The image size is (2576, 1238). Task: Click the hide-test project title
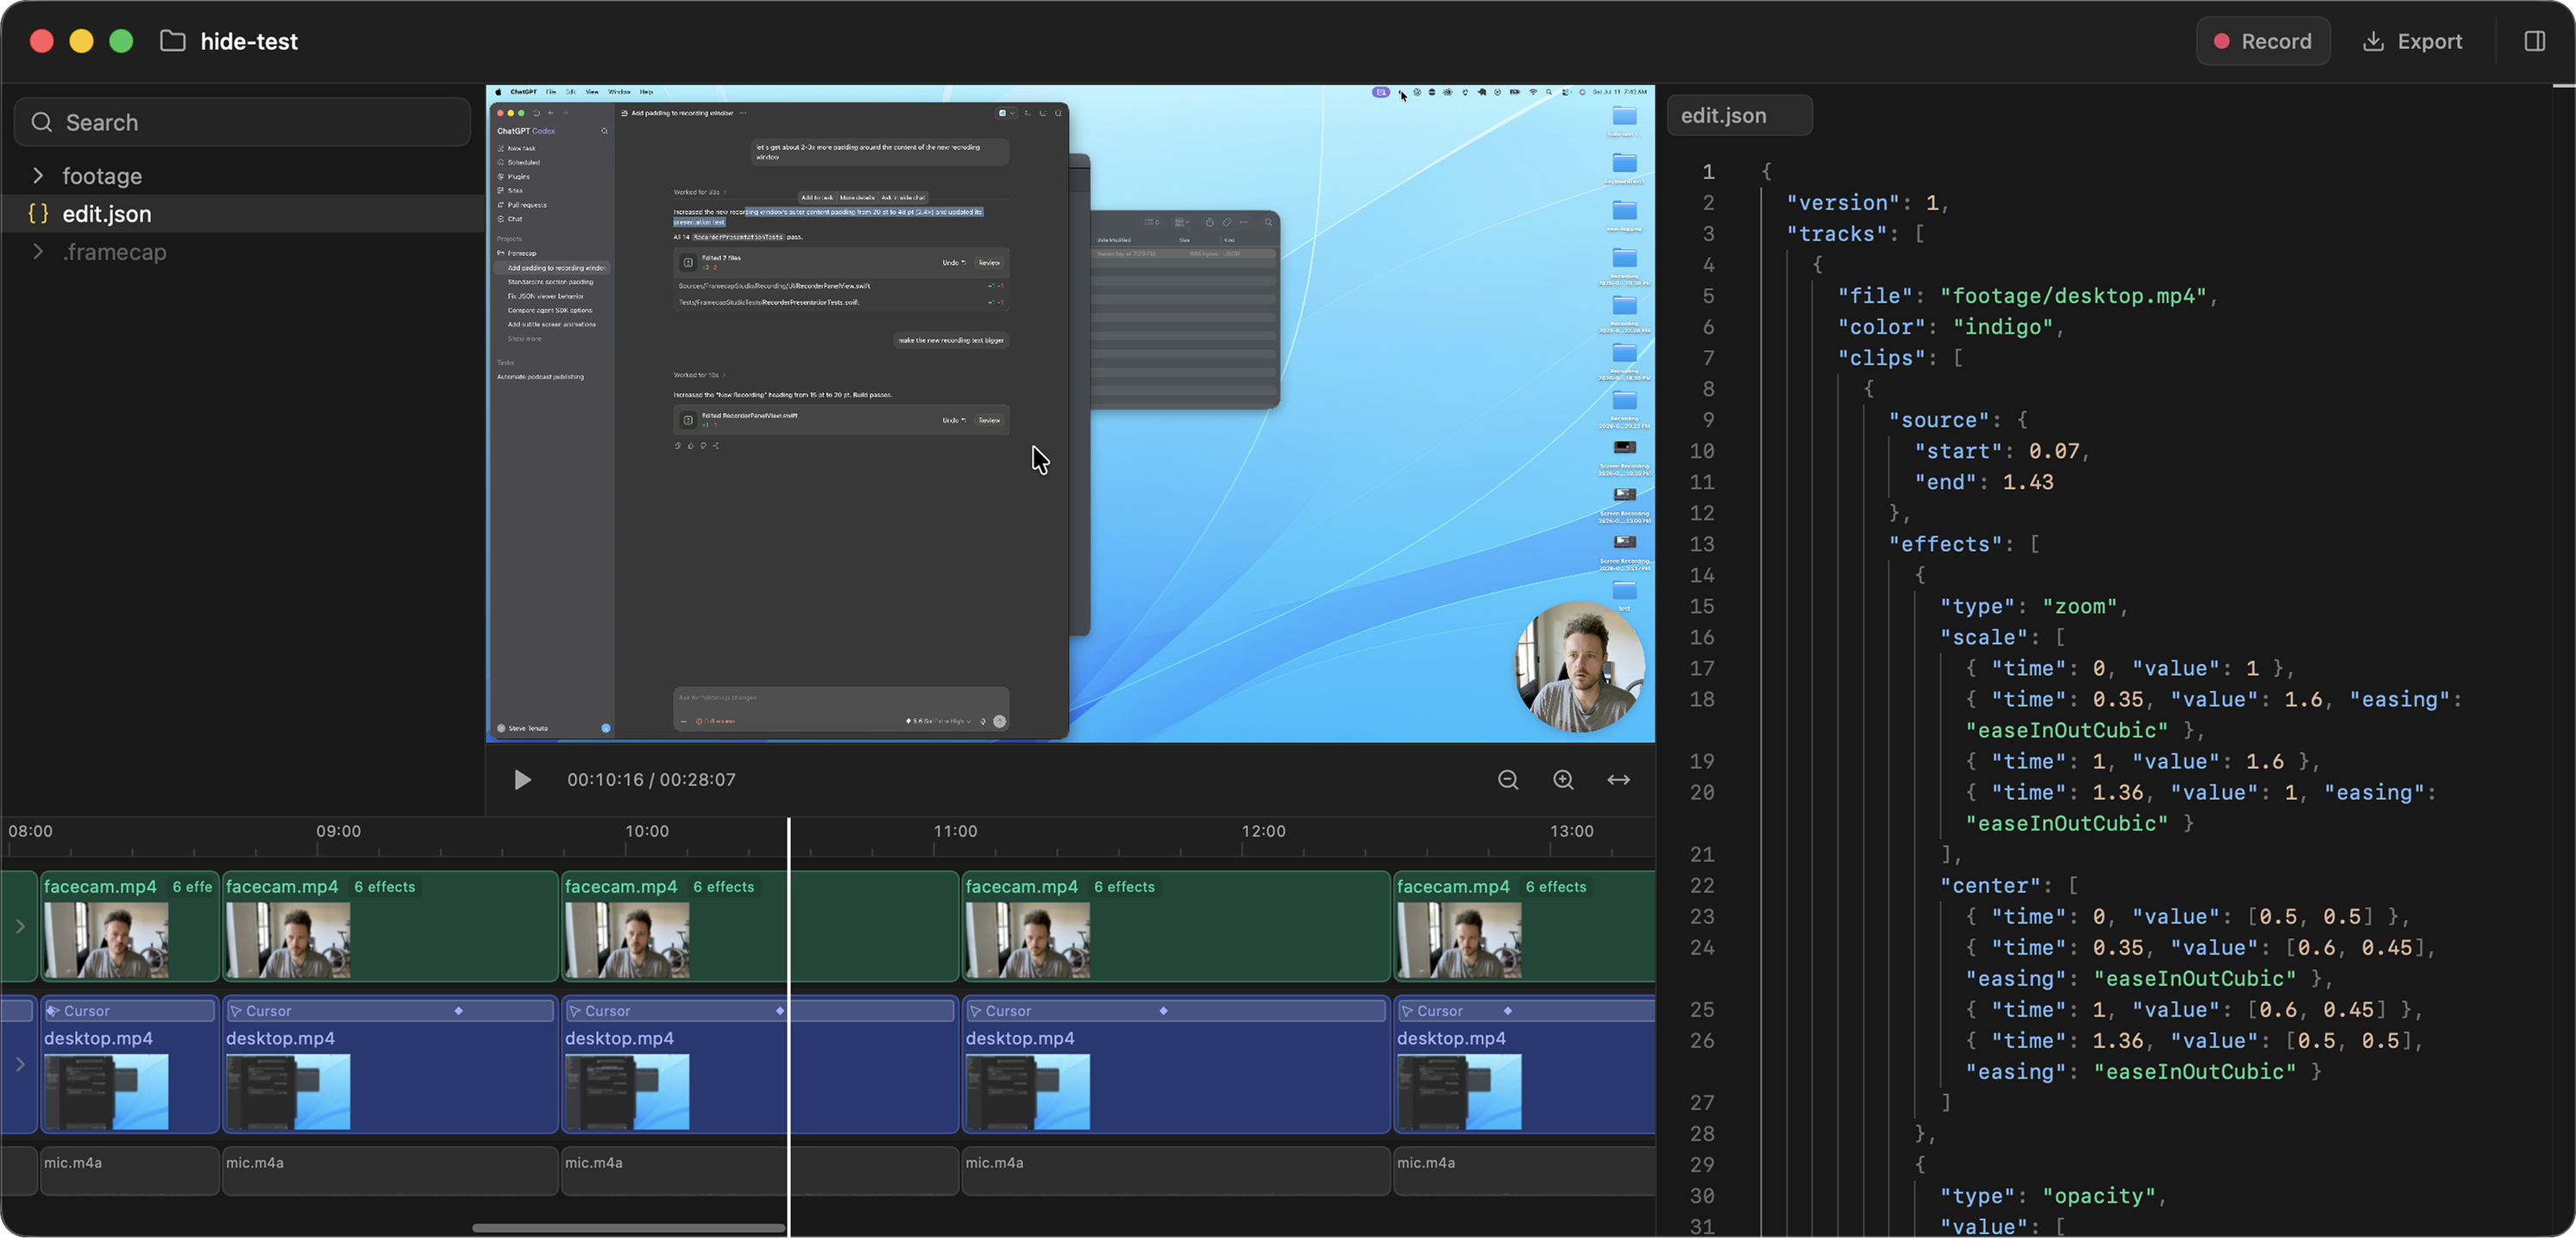[x=249, y=41]
